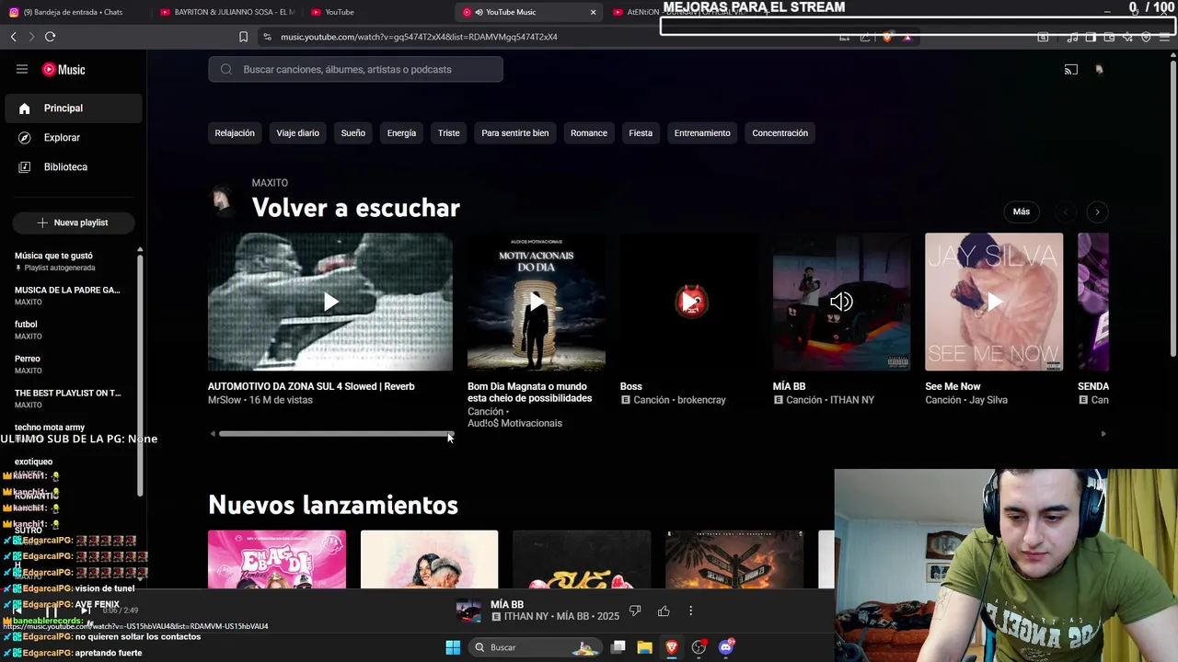
Task: Open Brave Rewards triangle icon
Action: tap(907, 37)
